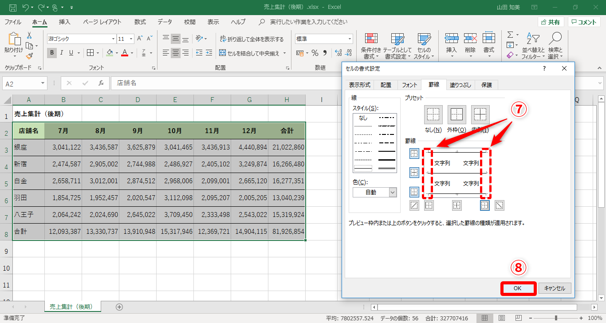Click the OK button
606x323 pixels.
(518, 288)
